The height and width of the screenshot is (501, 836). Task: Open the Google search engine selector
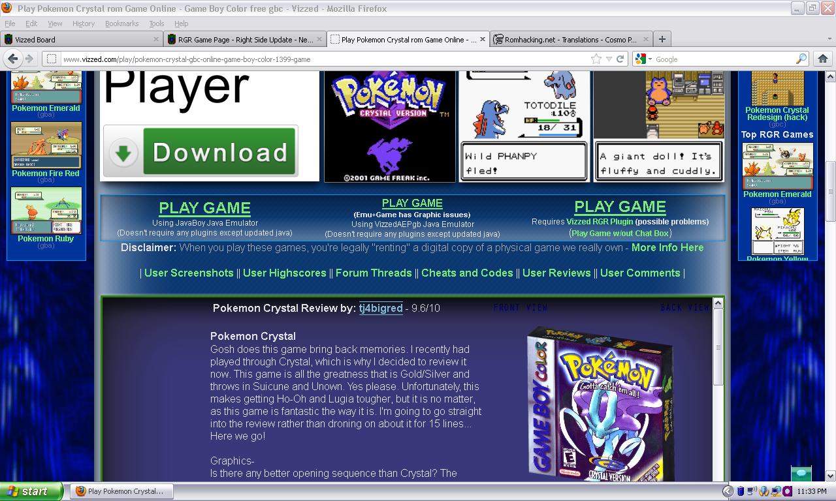643,59
